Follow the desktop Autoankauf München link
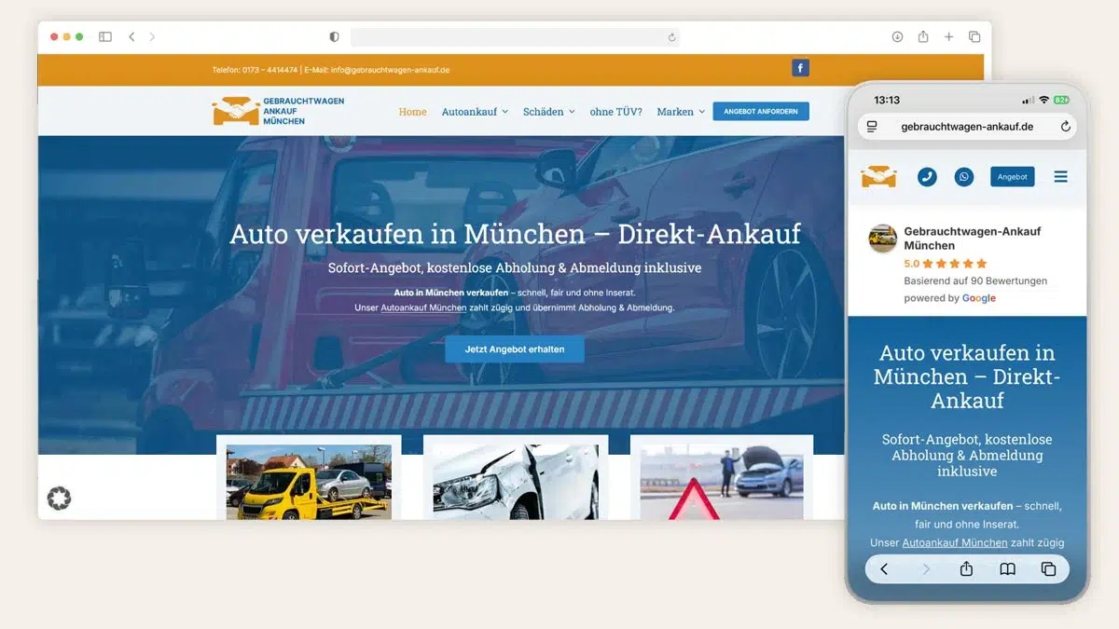This screenshot has height=629, width=1119. pyautogui.click(x=423, y=308)
